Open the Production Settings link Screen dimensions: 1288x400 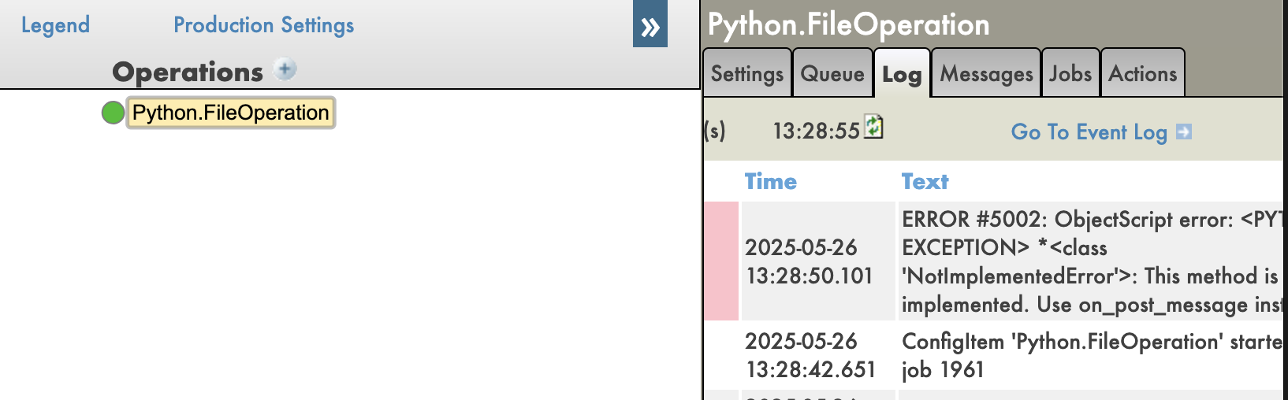(x=263, y=25)
